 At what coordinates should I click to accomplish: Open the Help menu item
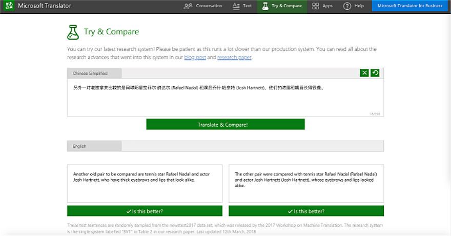click(x=359, y=6)
